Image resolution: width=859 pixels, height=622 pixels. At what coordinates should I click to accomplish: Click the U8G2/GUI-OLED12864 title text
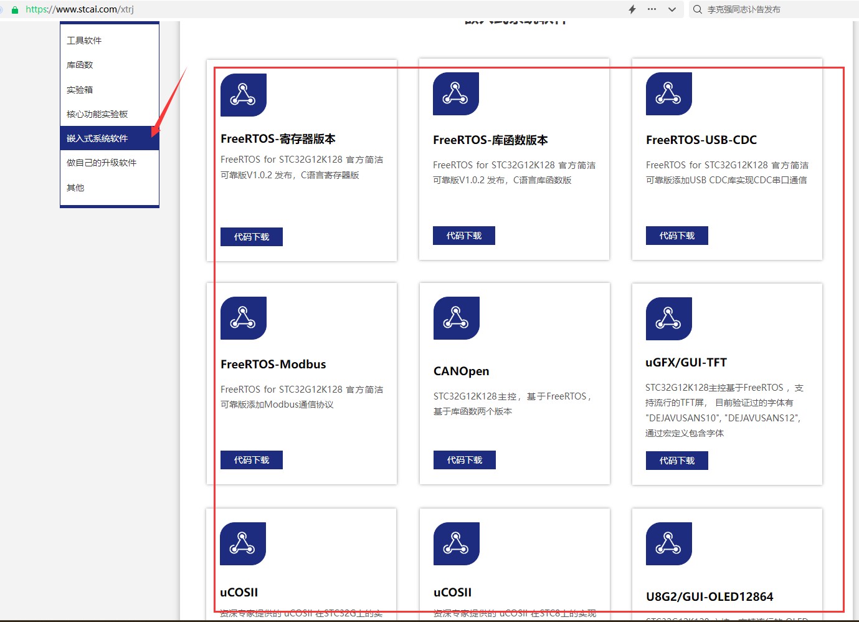(710, 597)
